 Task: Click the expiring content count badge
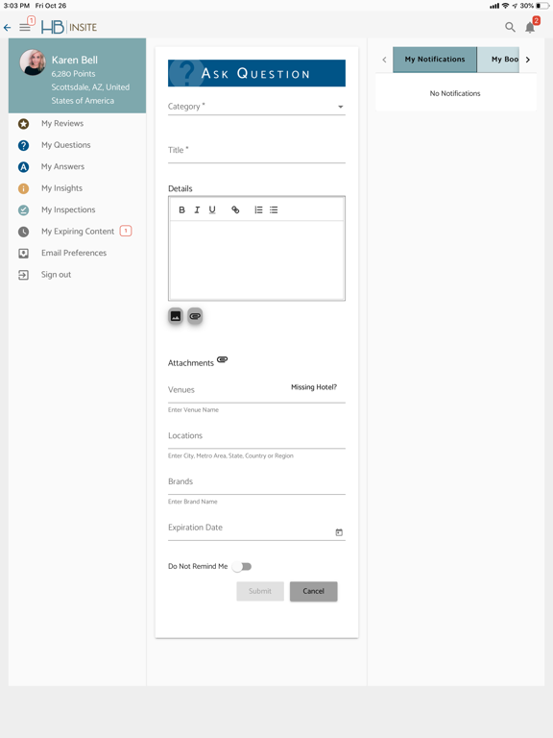click(x=126, y=231)
